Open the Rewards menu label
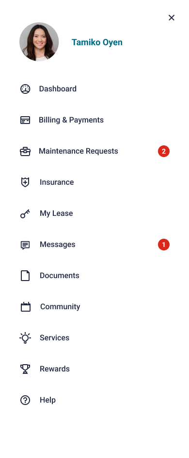 (55, 369)
